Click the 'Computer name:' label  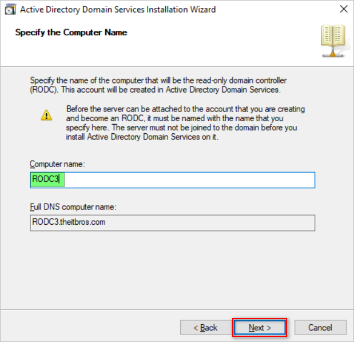pos(57,164)
